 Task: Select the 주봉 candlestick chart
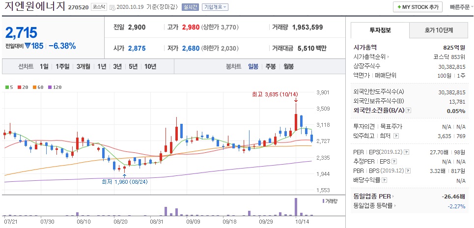271,66
